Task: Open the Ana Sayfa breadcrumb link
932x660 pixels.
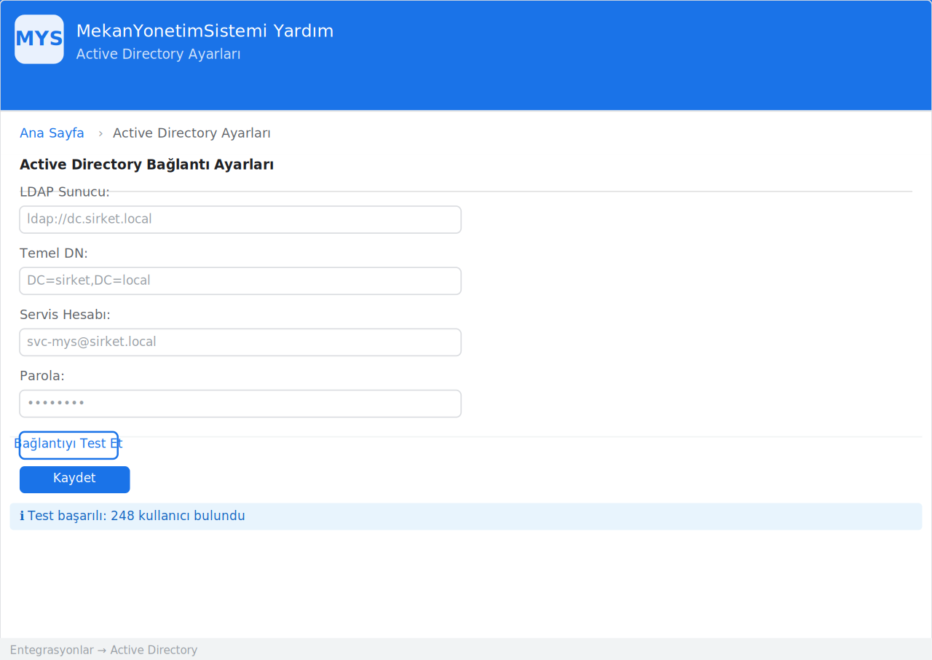Action: click(52, 133)
